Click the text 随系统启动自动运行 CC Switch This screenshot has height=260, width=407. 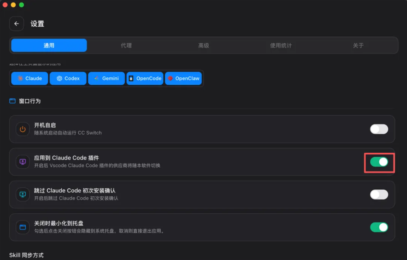[68, 133]
